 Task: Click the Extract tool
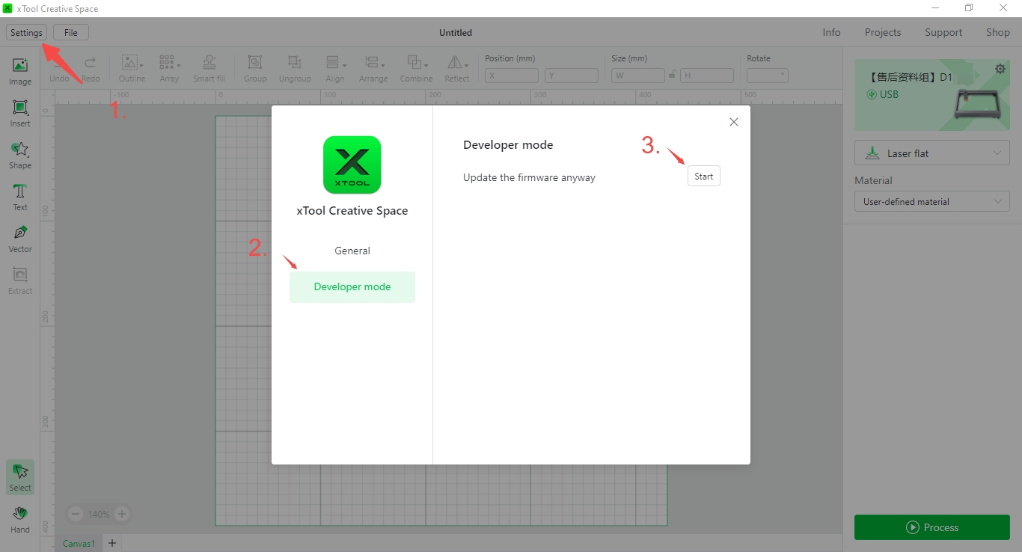(x=20, y=281)
